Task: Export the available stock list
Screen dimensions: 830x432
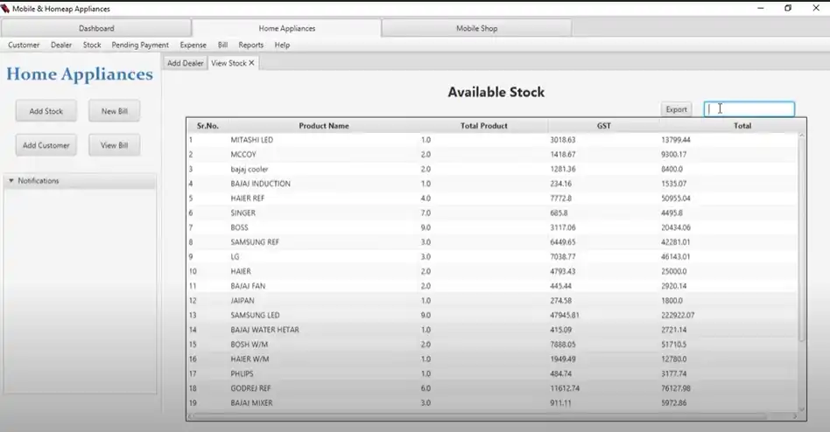Action: coord(676,109)
